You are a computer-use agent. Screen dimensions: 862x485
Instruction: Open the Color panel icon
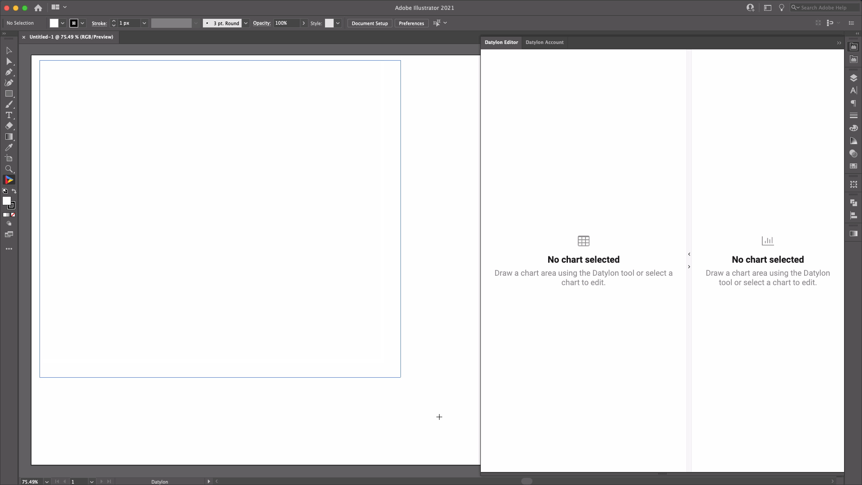[x=854, y=128]
